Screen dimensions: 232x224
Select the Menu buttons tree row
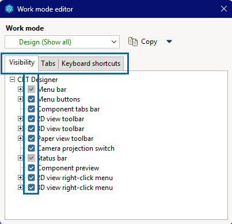59,99
